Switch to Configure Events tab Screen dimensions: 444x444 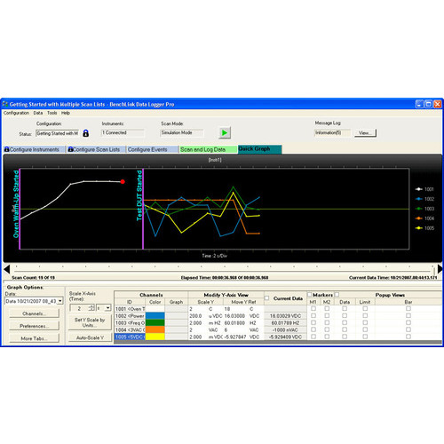pyautogui.click(x=152, y=149)
